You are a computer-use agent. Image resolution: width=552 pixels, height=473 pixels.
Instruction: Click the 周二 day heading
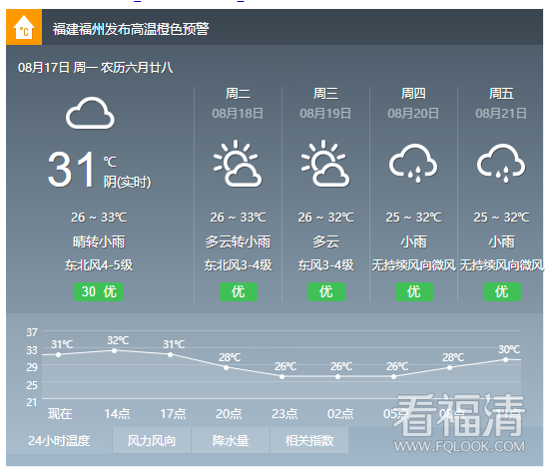[x=238, y=94]
